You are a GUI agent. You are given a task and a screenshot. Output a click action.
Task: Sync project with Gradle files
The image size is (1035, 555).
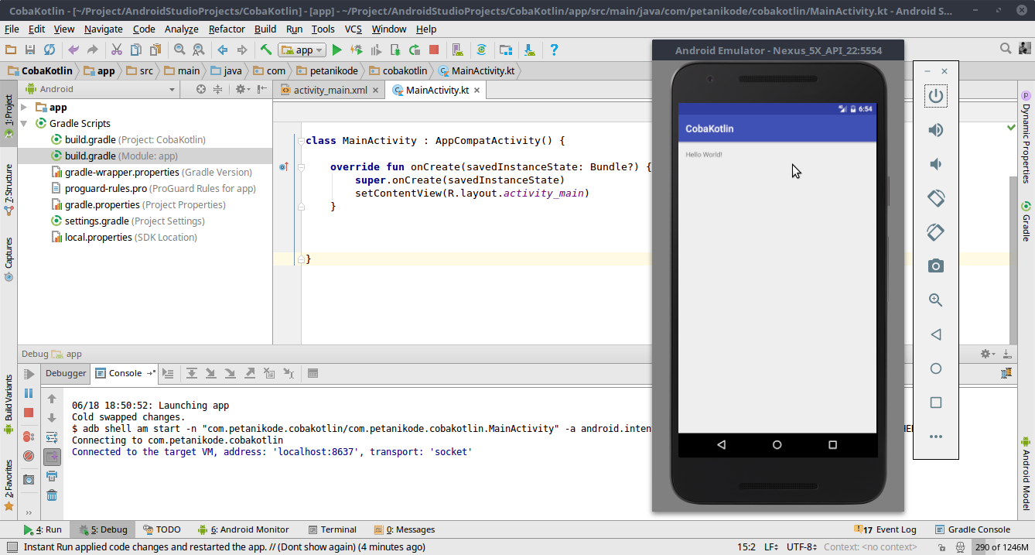tap(482, 49)
